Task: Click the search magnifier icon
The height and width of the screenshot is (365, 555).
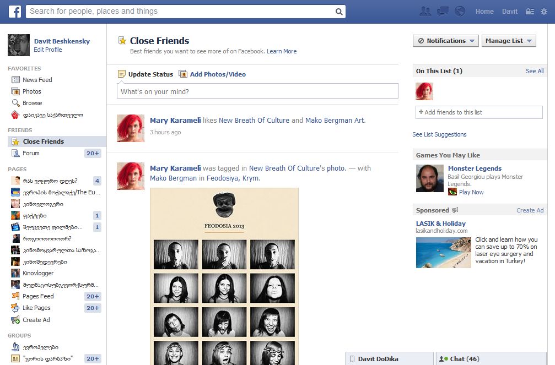Action: (x=339, y=12)
